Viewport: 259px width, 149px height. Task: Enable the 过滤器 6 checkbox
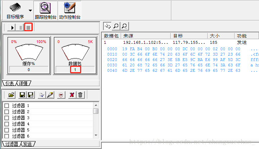pos(6,136)
